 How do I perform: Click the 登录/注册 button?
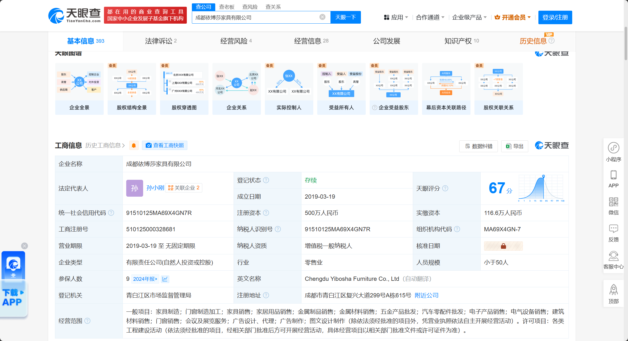555,17
